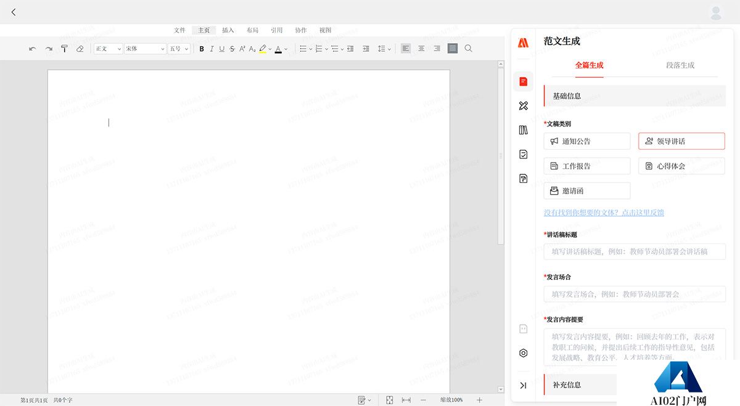Open the 正文 paragraph style dropdown
The width and height of the screenshot is (740, 406).
(x=108, y=49)
